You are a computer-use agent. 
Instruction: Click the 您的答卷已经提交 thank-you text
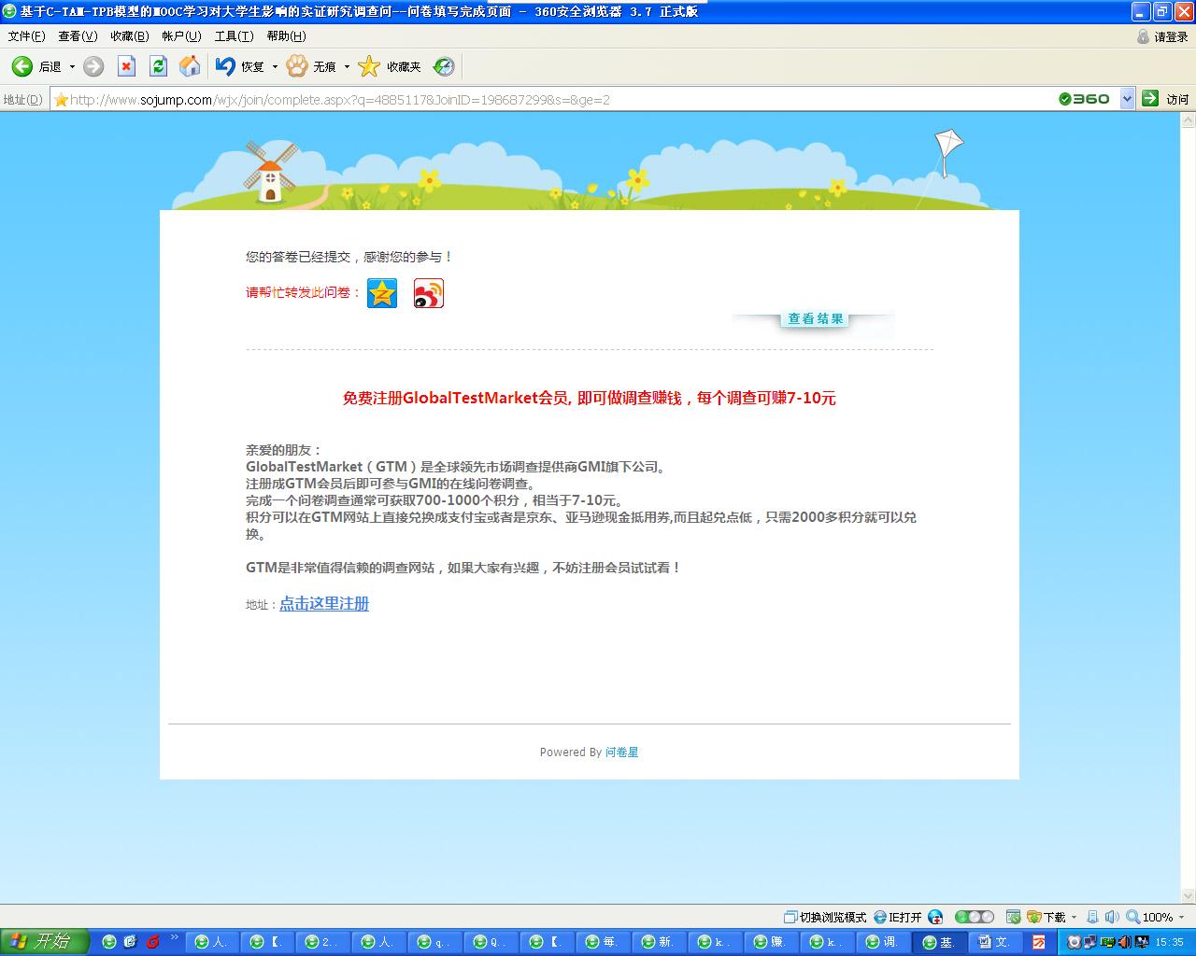349,257
